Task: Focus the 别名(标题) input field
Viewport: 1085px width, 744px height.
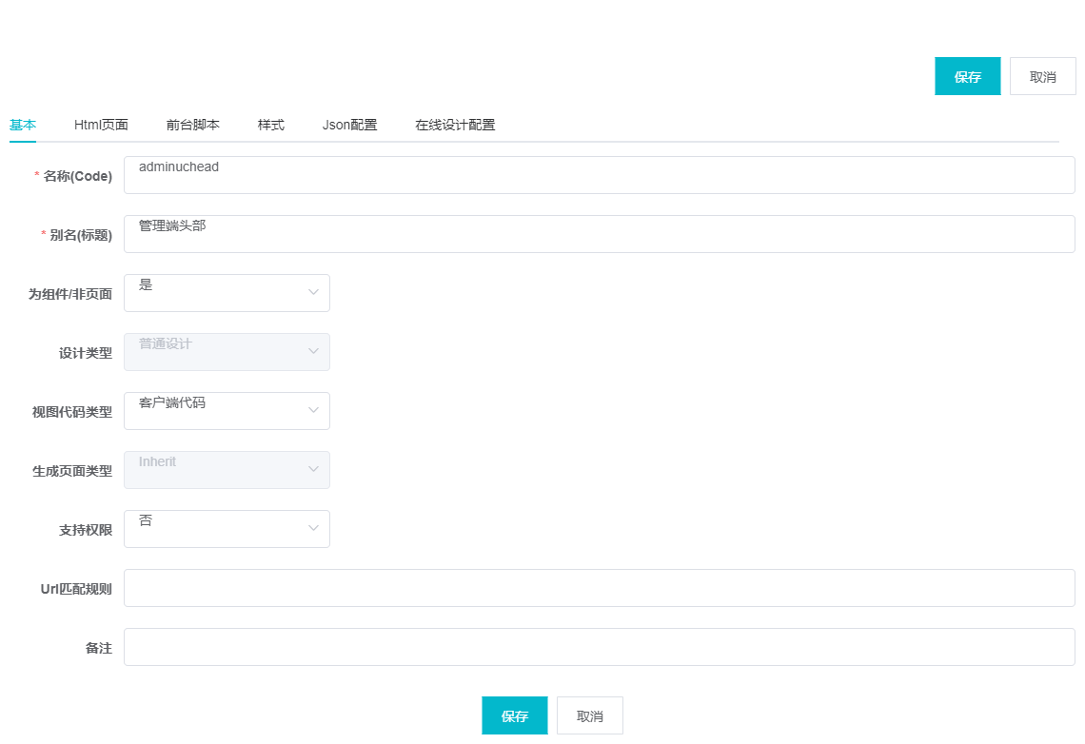Action: pos(600,234)
